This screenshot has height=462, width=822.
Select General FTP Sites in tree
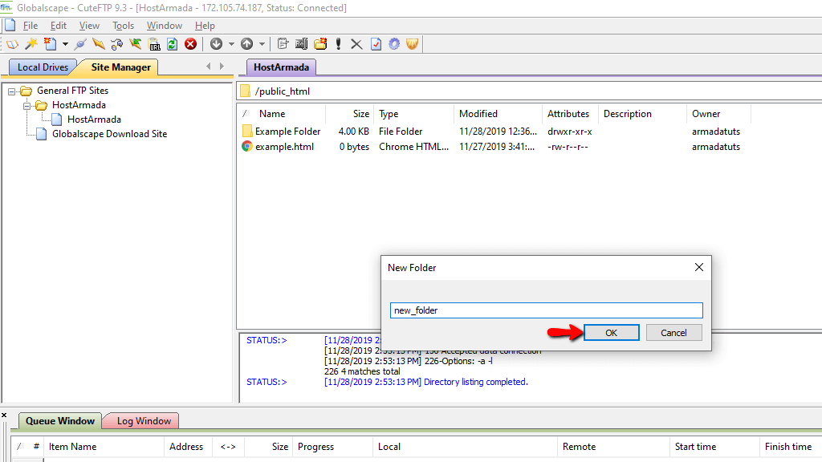[72, 91]
